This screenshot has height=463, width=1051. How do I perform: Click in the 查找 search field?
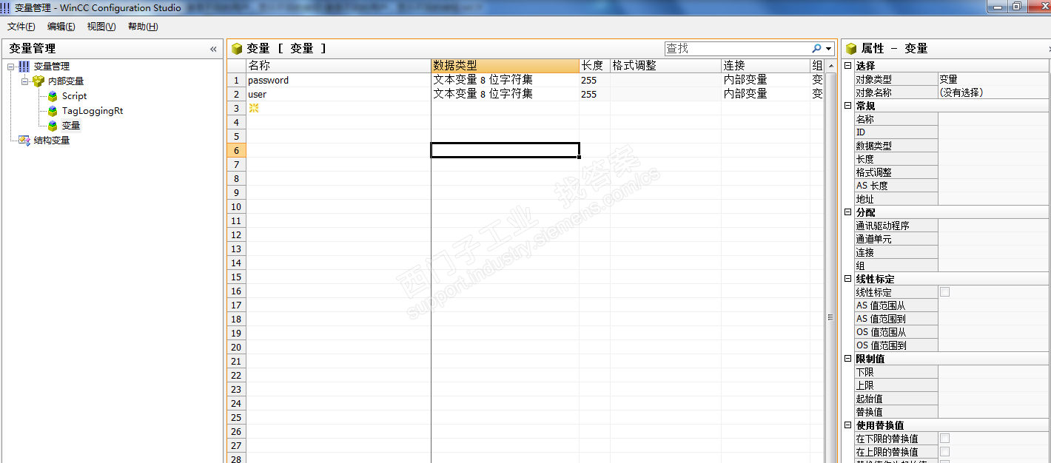[x=737, y=49]
